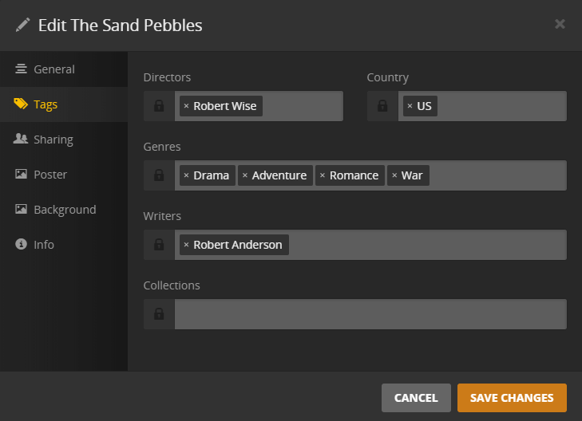Toggle the Directors field lock
582x421 pixels.
pos(159,106)
